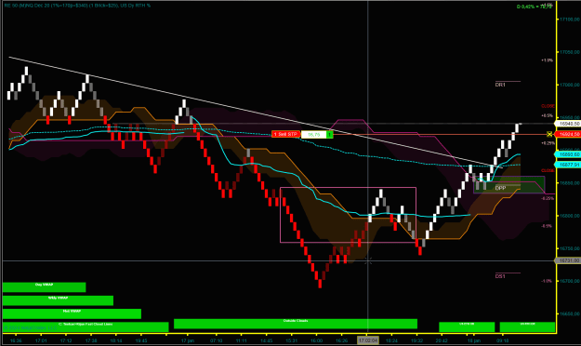Viewport: 581px width, 346px height.
Task: Click the Tenkan+Kijun Fast Cloud Lines button
Action: click(86, 326)
